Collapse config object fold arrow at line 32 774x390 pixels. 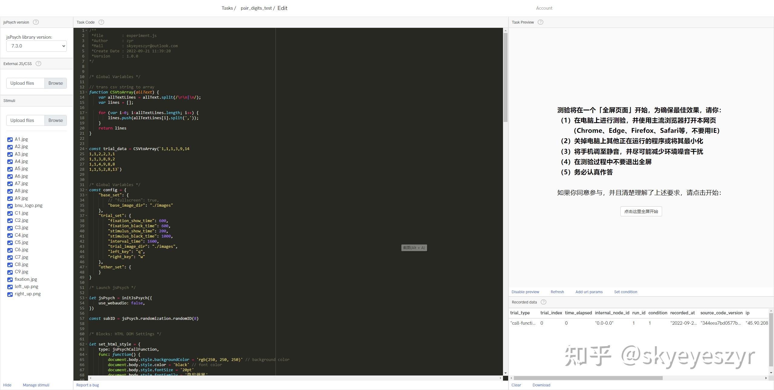coord(87,190)
